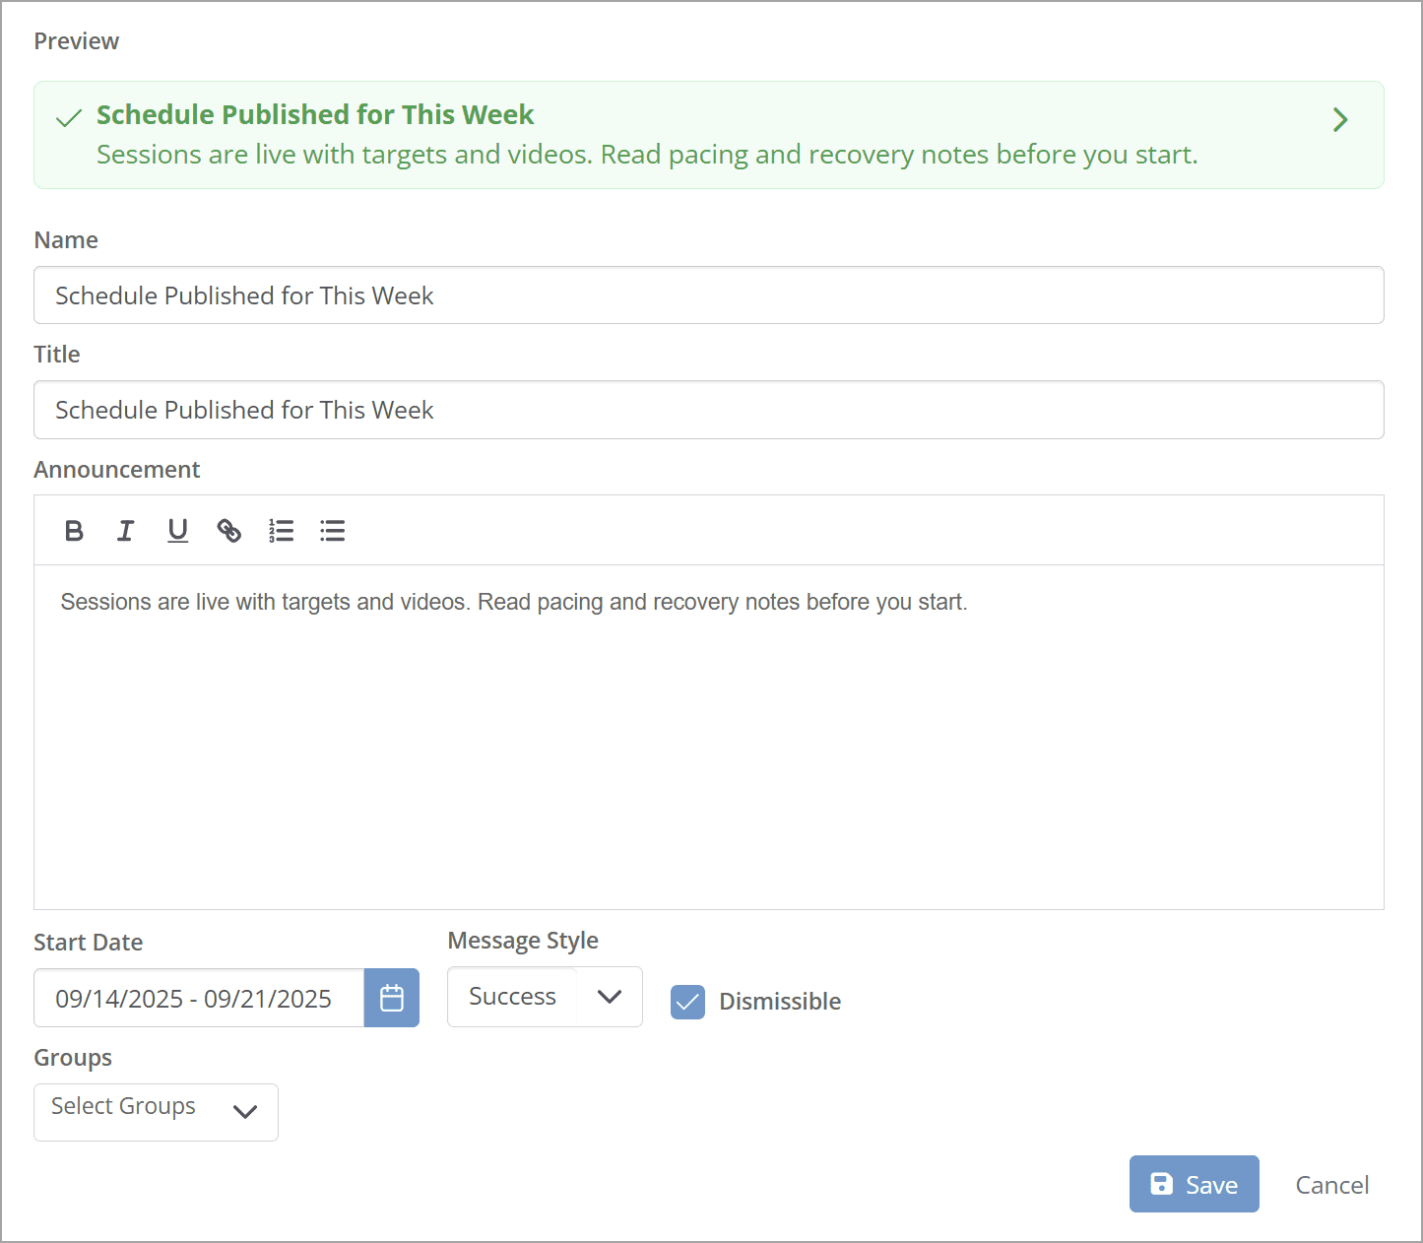Image resolution: width=1423 pixels, height=1243 pixels.
Task: Insert a bulleted list
Action: [x=333, y=531]
